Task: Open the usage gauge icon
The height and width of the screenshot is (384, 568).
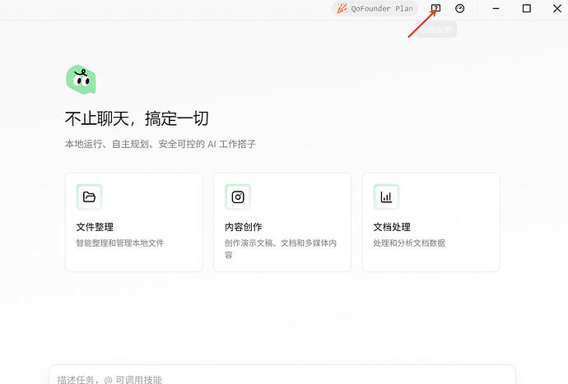Action: pyautogui.click(x=459, y=8)
